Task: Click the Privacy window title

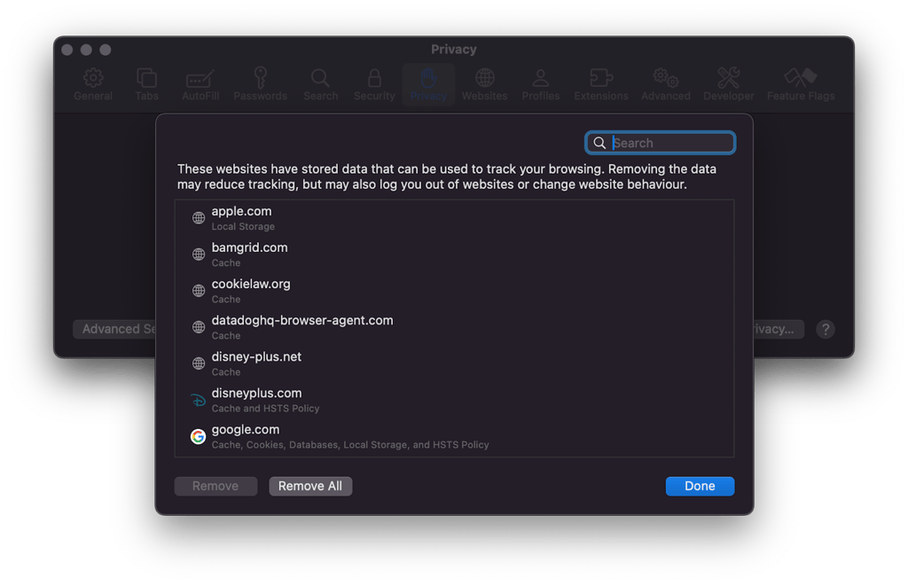Action: pyautogui.click(x=453, y=50)
